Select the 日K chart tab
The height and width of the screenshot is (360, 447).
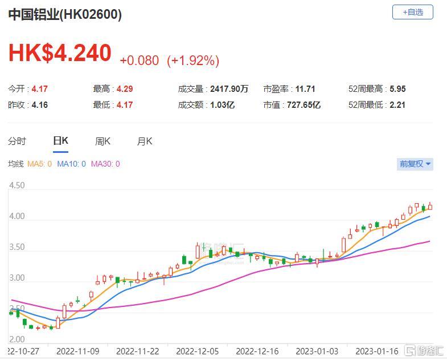pyautogui.click(x=61, y=141)
